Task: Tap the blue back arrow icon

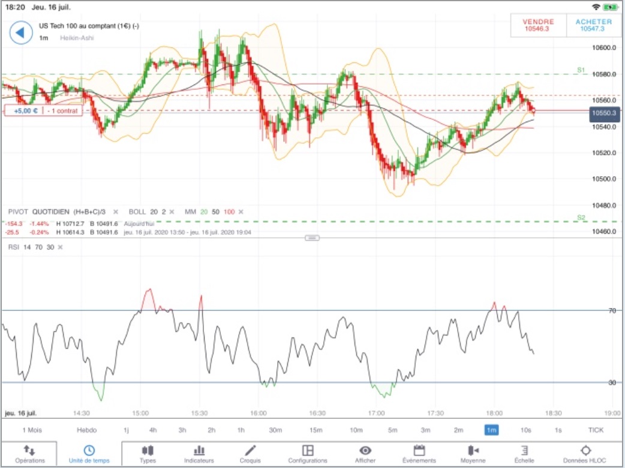Action: [x=21, y=32]
